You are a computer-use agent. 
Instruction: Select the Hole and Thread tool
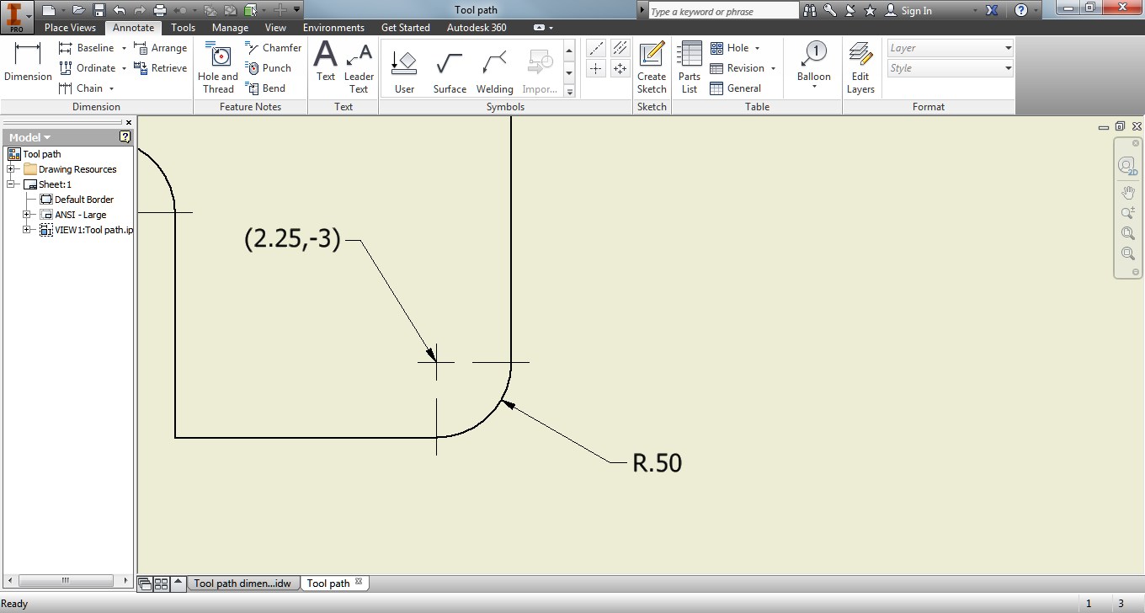217,67
